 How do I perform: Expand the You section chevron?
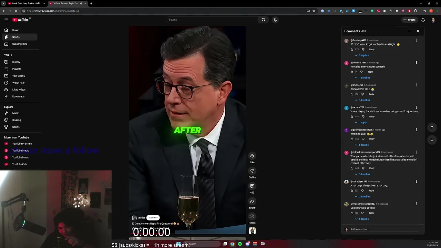11,55
